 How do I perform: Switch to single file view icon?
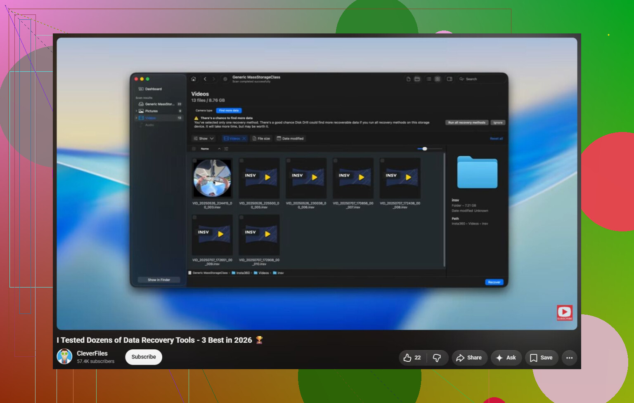pos(409,79)
